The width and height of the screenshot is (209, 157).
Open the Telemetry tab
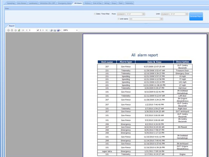(x=129, y=3)
